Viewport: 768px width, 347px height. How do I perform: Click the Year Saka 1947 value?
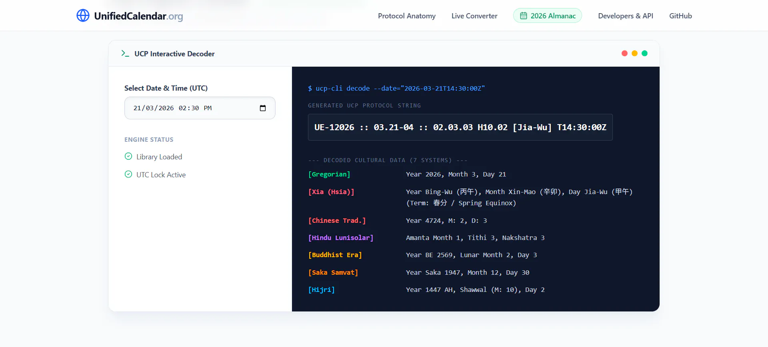[x=468, y=272]
